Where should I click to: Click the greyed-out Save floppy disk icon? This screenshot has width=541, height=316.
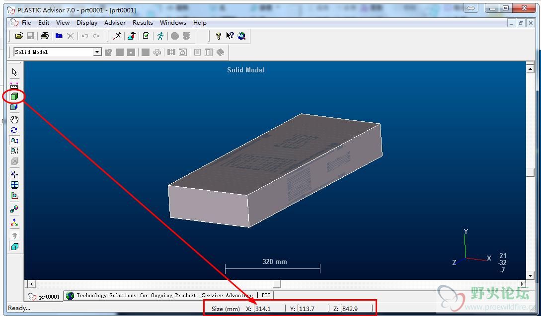tap(30, 36)
